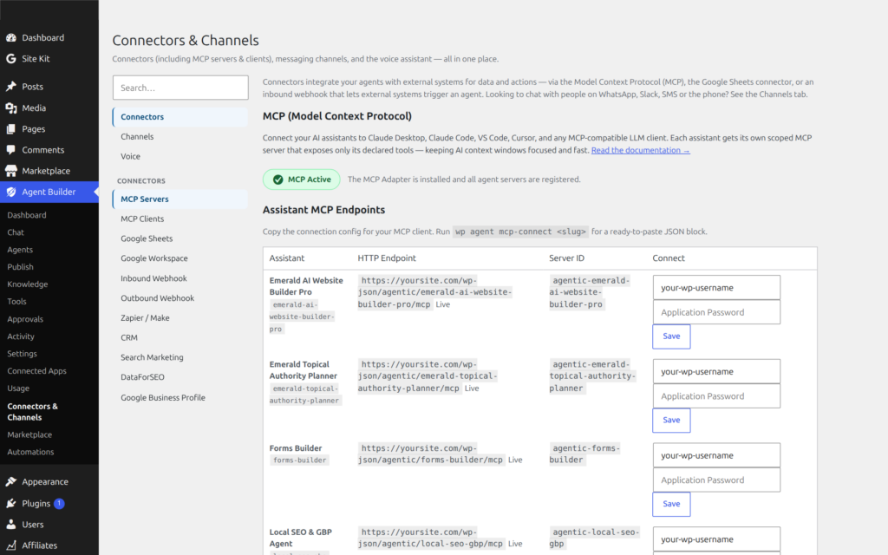Open Chat in Agent Builder submenu
888x555 pixels.
[x=16, y=232]
